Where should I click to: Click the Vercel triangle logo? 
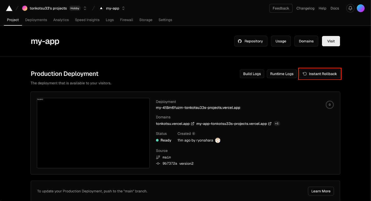9,8
